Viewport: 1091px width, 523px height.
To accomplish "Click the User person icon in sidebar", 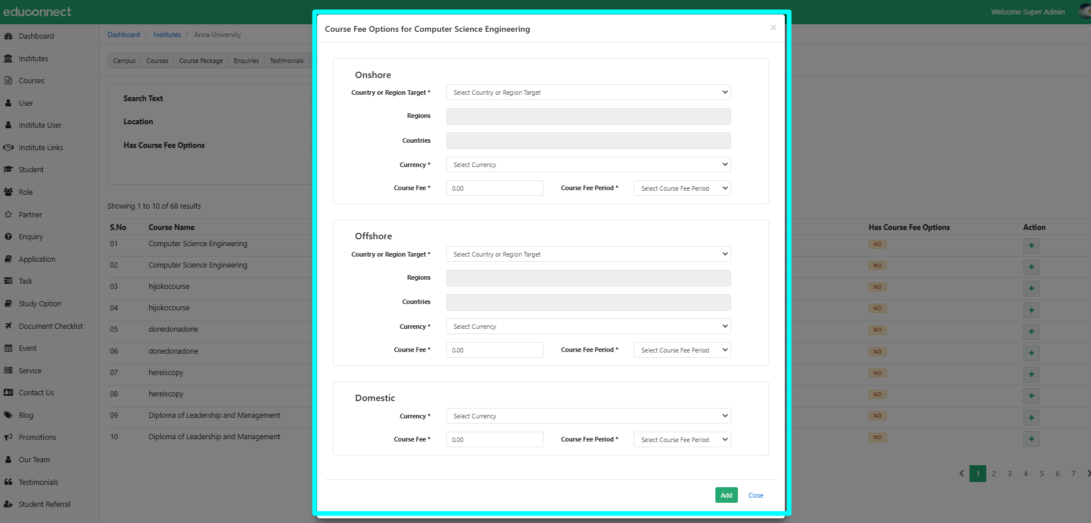I will pyautogui.click(x=8, y=103).
